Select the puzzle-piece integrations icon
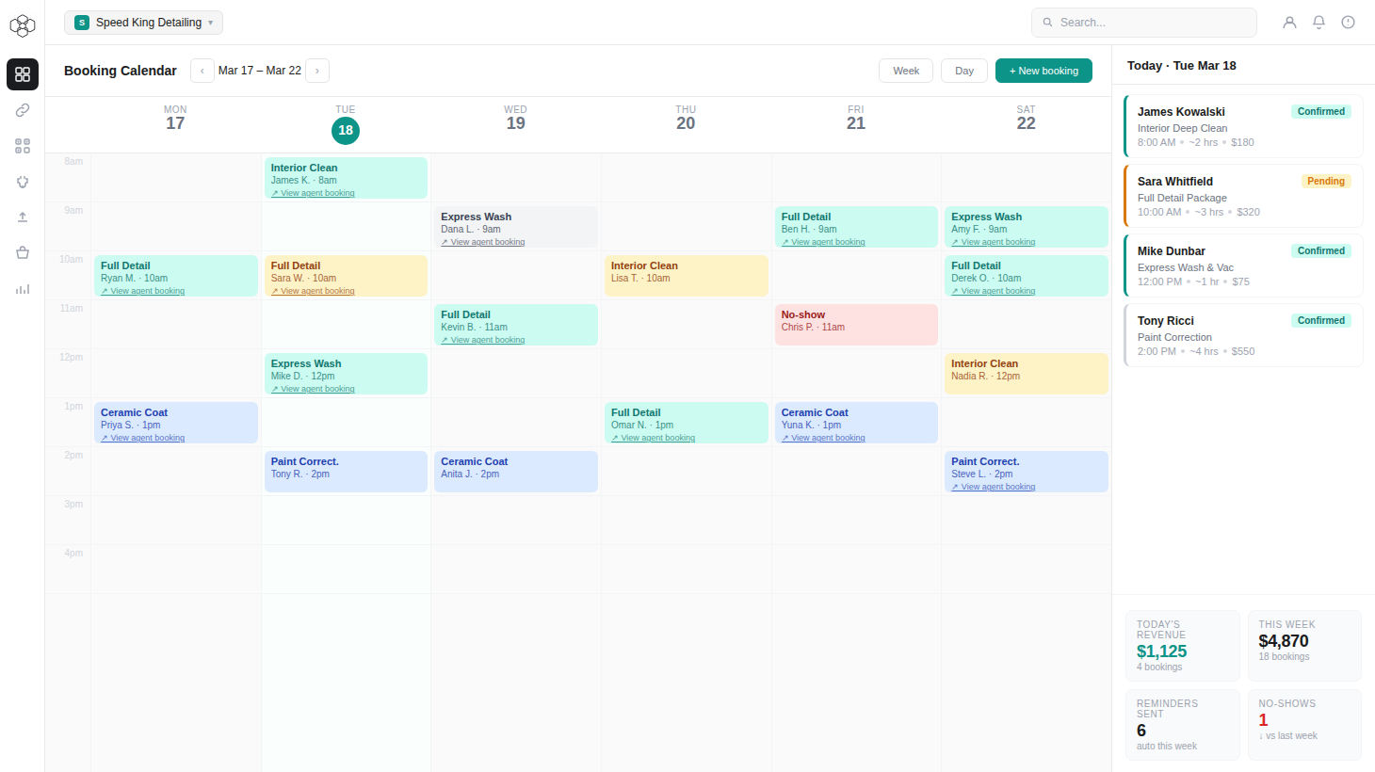This screenshot has height=772, width=1375. coord(23,182)
